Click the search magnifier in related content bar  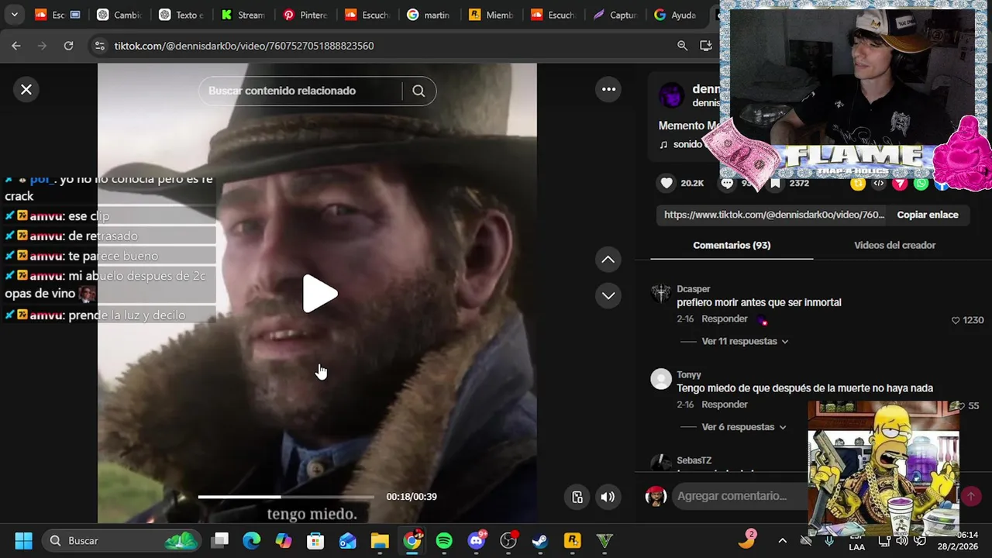pos(418,91)
